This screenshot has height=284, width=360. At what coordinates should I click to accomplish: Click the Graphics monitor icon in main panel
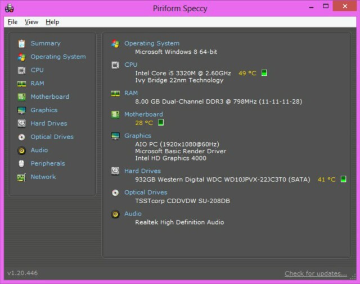[x=115, y=136]
